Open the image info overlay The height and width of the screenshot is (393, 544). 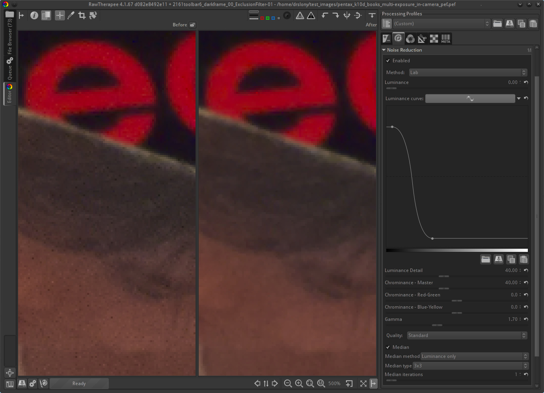[x=34, y=15]
